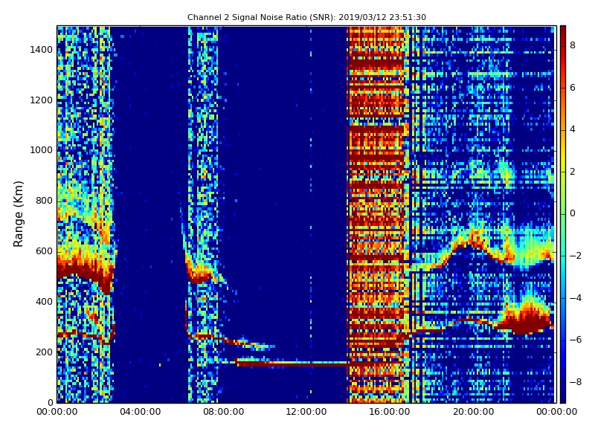
Task: Click the colorbar tick label 0
Action: point(573,213)
